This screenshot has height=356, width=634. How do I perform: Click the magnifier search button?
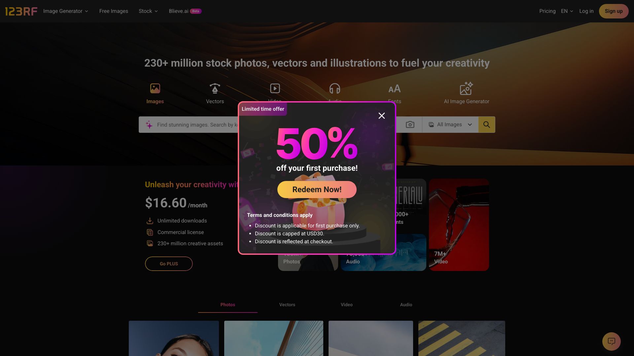coord(487,125)
